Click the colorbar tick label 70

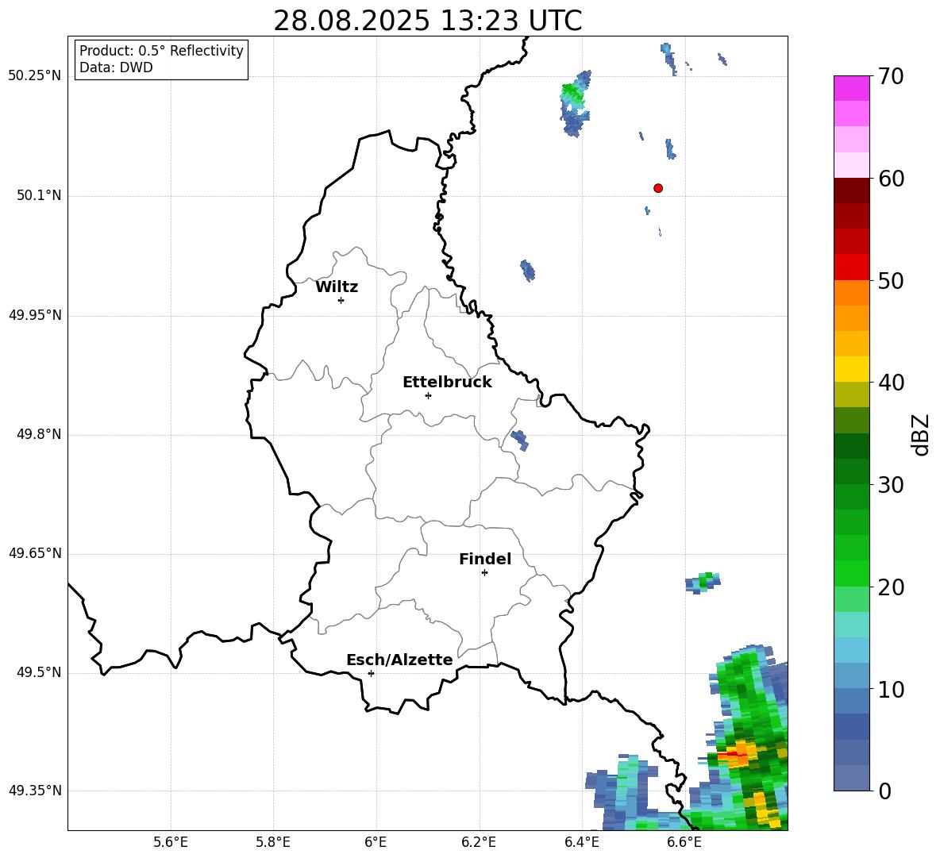pyautogui.click(x=891, y=76)
